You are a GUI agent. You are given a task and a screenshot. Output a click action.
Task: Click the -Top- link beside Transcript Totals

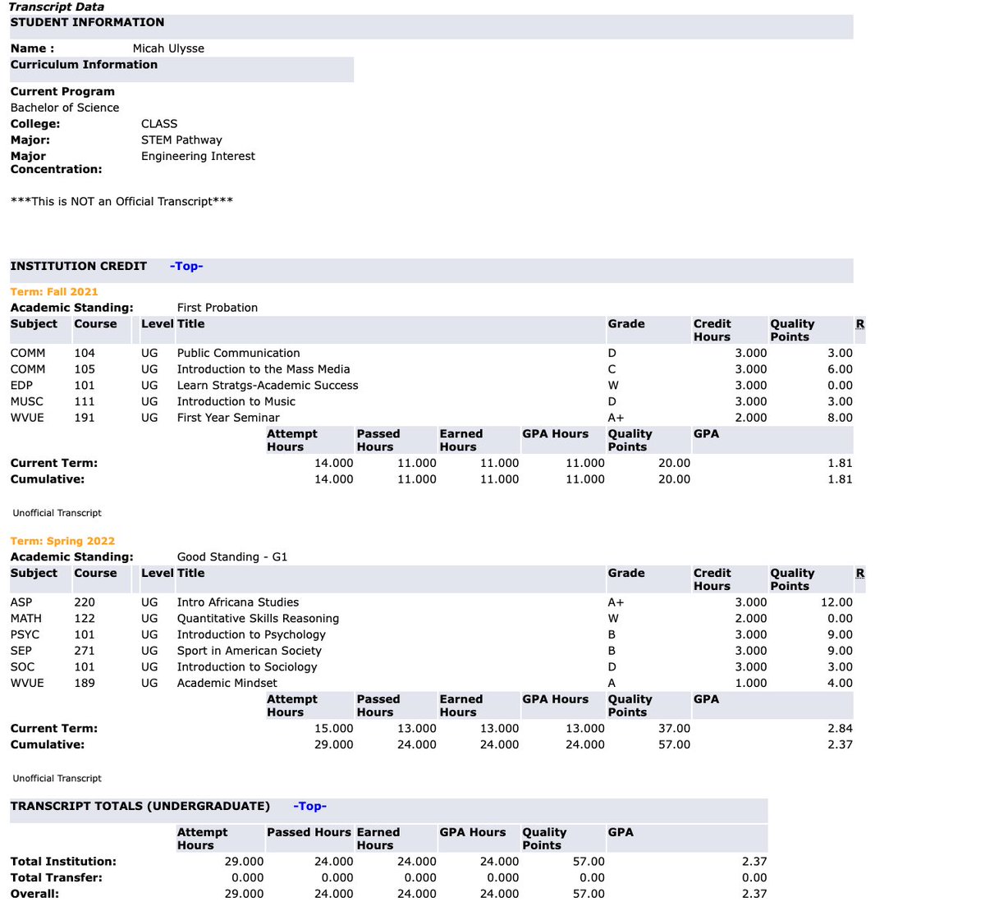coord(309,806)
